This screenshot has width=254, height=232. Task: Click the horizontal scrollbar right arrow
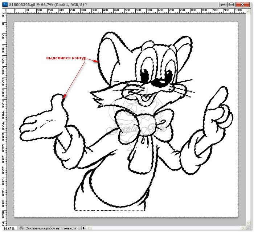pyautogui.click(x=243, y=228)
